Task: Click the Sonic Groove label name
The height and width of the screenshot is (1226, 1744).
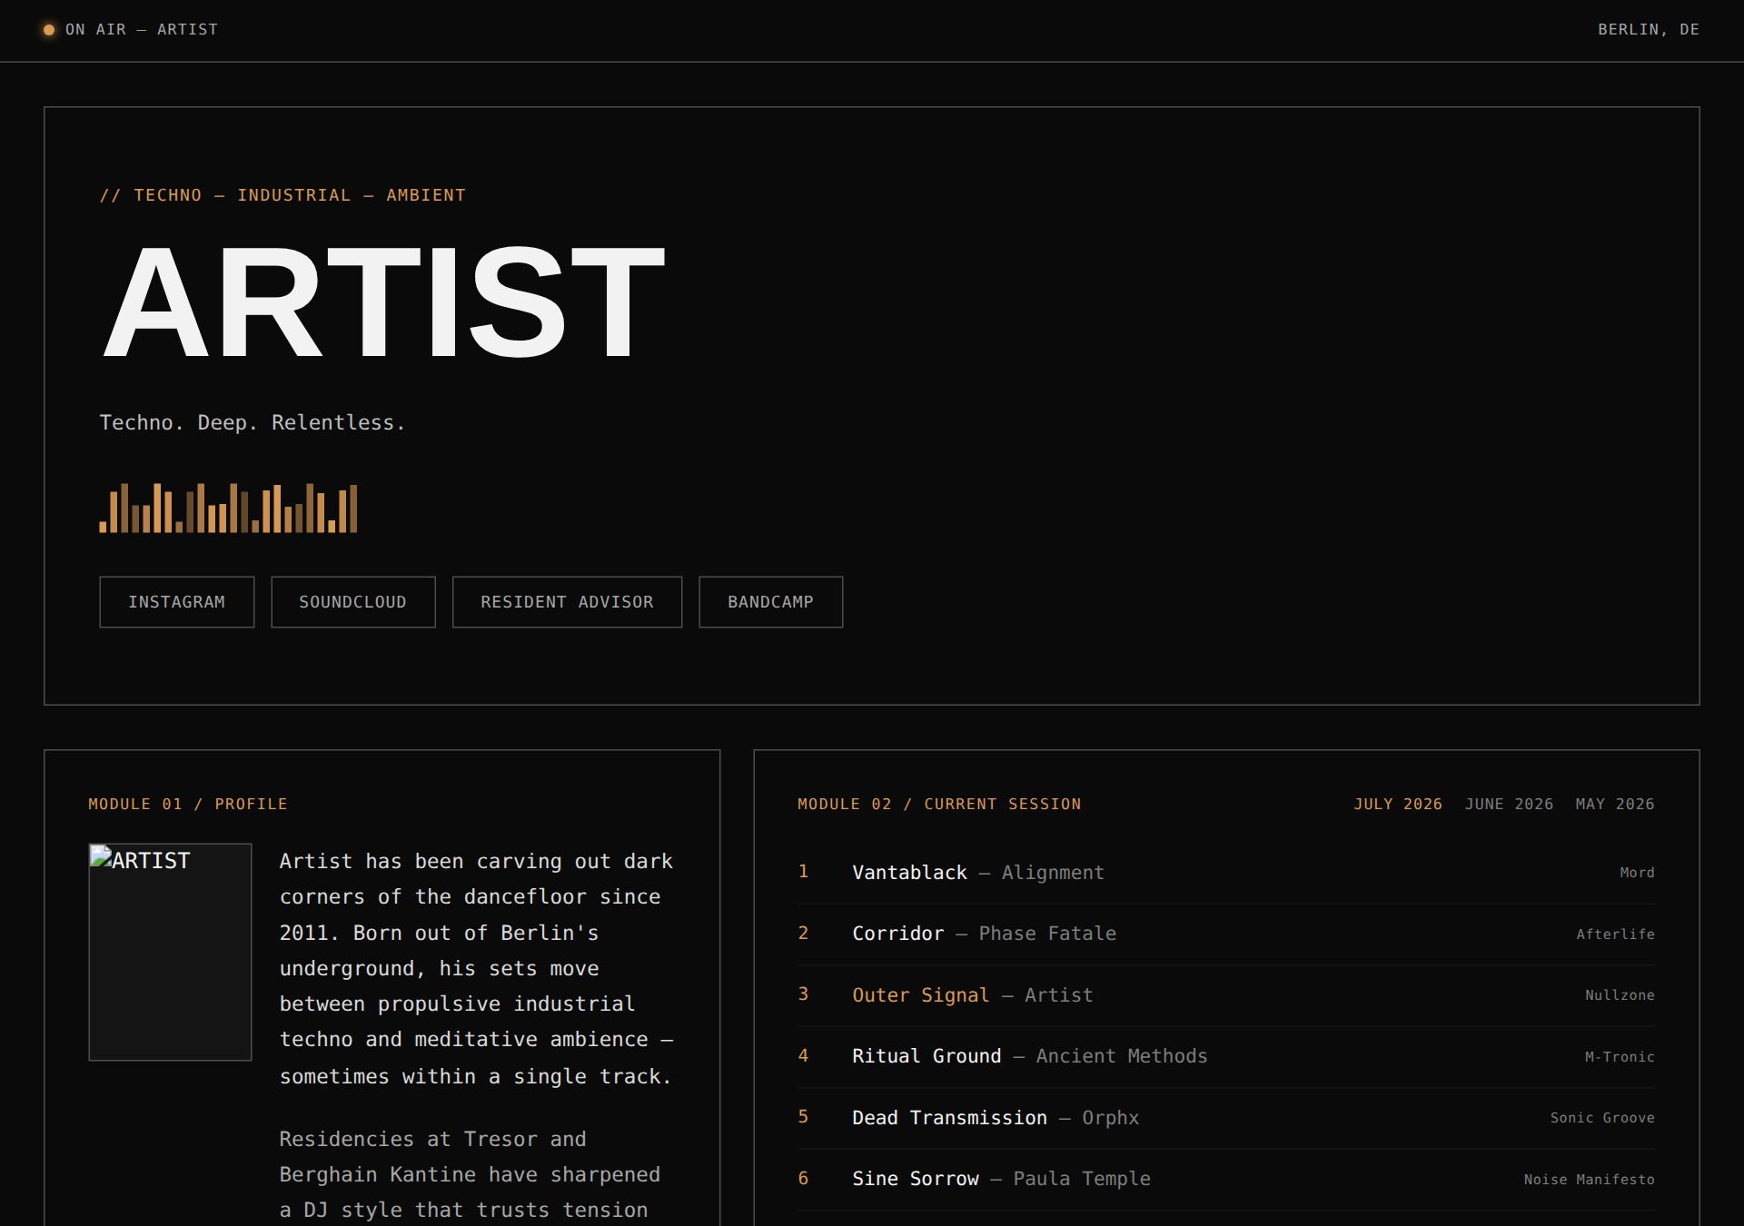Action: (x=1602, y=1118)
